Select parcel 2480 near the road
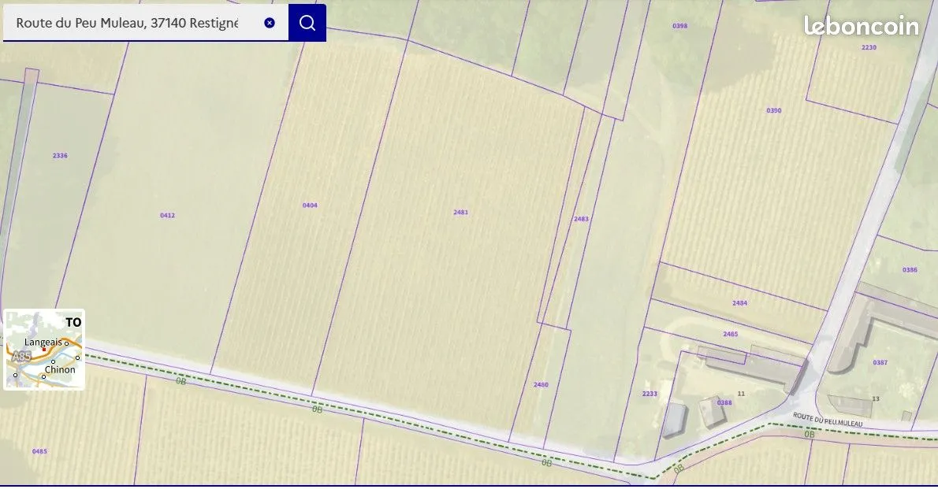Image resolution: width=938 pixels, height=489 pixels. 541,384
